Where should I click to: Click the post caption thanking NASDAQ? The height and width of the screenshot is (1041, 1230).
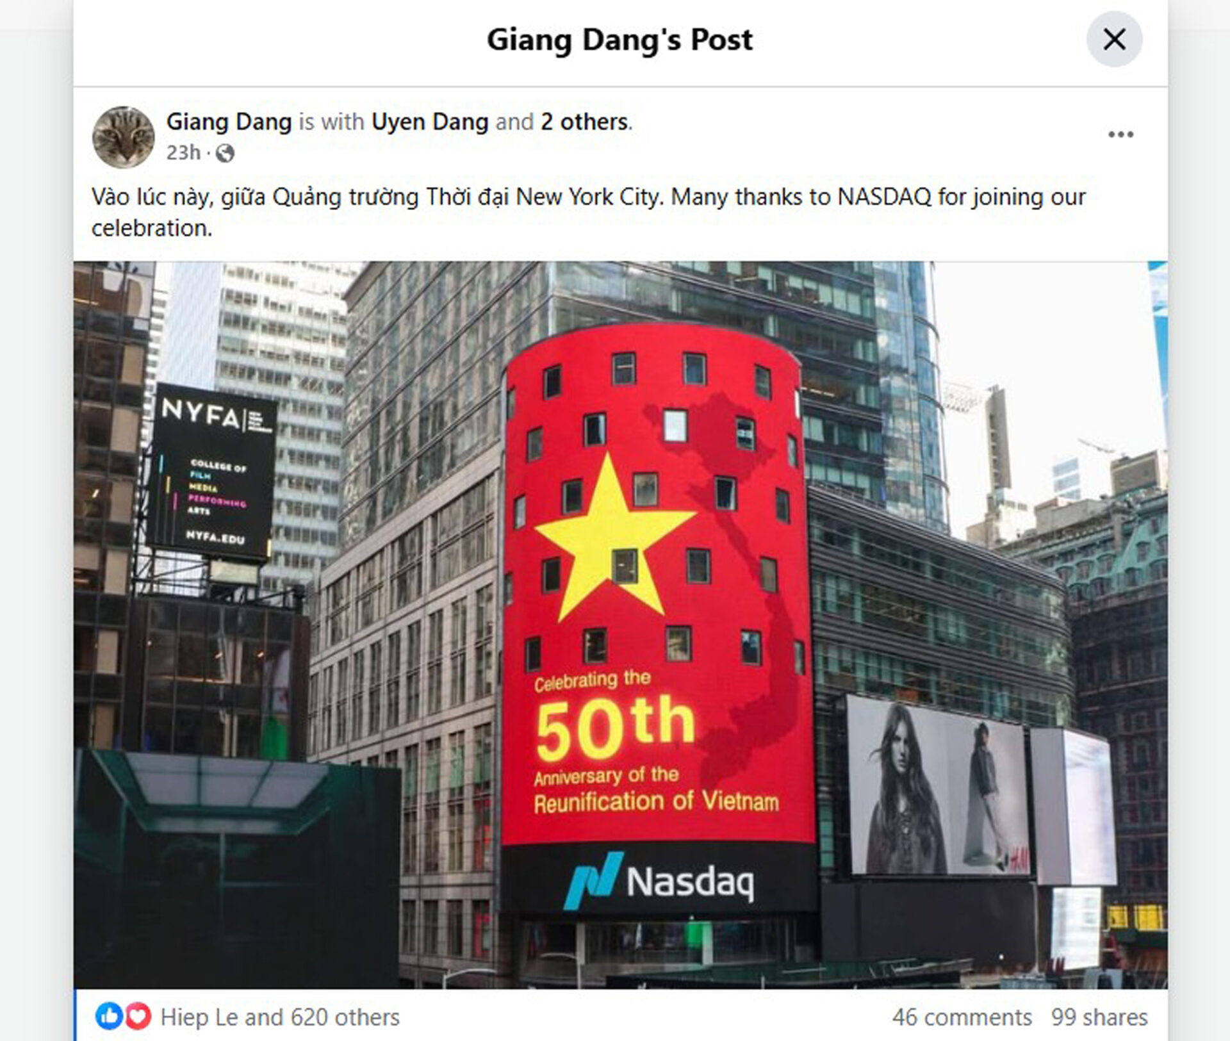(588, 212)
